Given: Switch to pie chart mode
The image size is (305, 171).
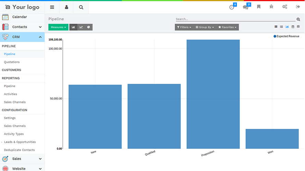Looking at the screenshot, I should (x=89, y=27).
